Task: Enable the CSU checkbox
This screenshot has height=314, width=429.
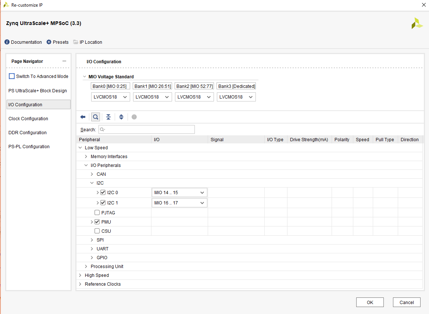Action: pyautogui.click(x=97, y=231)
